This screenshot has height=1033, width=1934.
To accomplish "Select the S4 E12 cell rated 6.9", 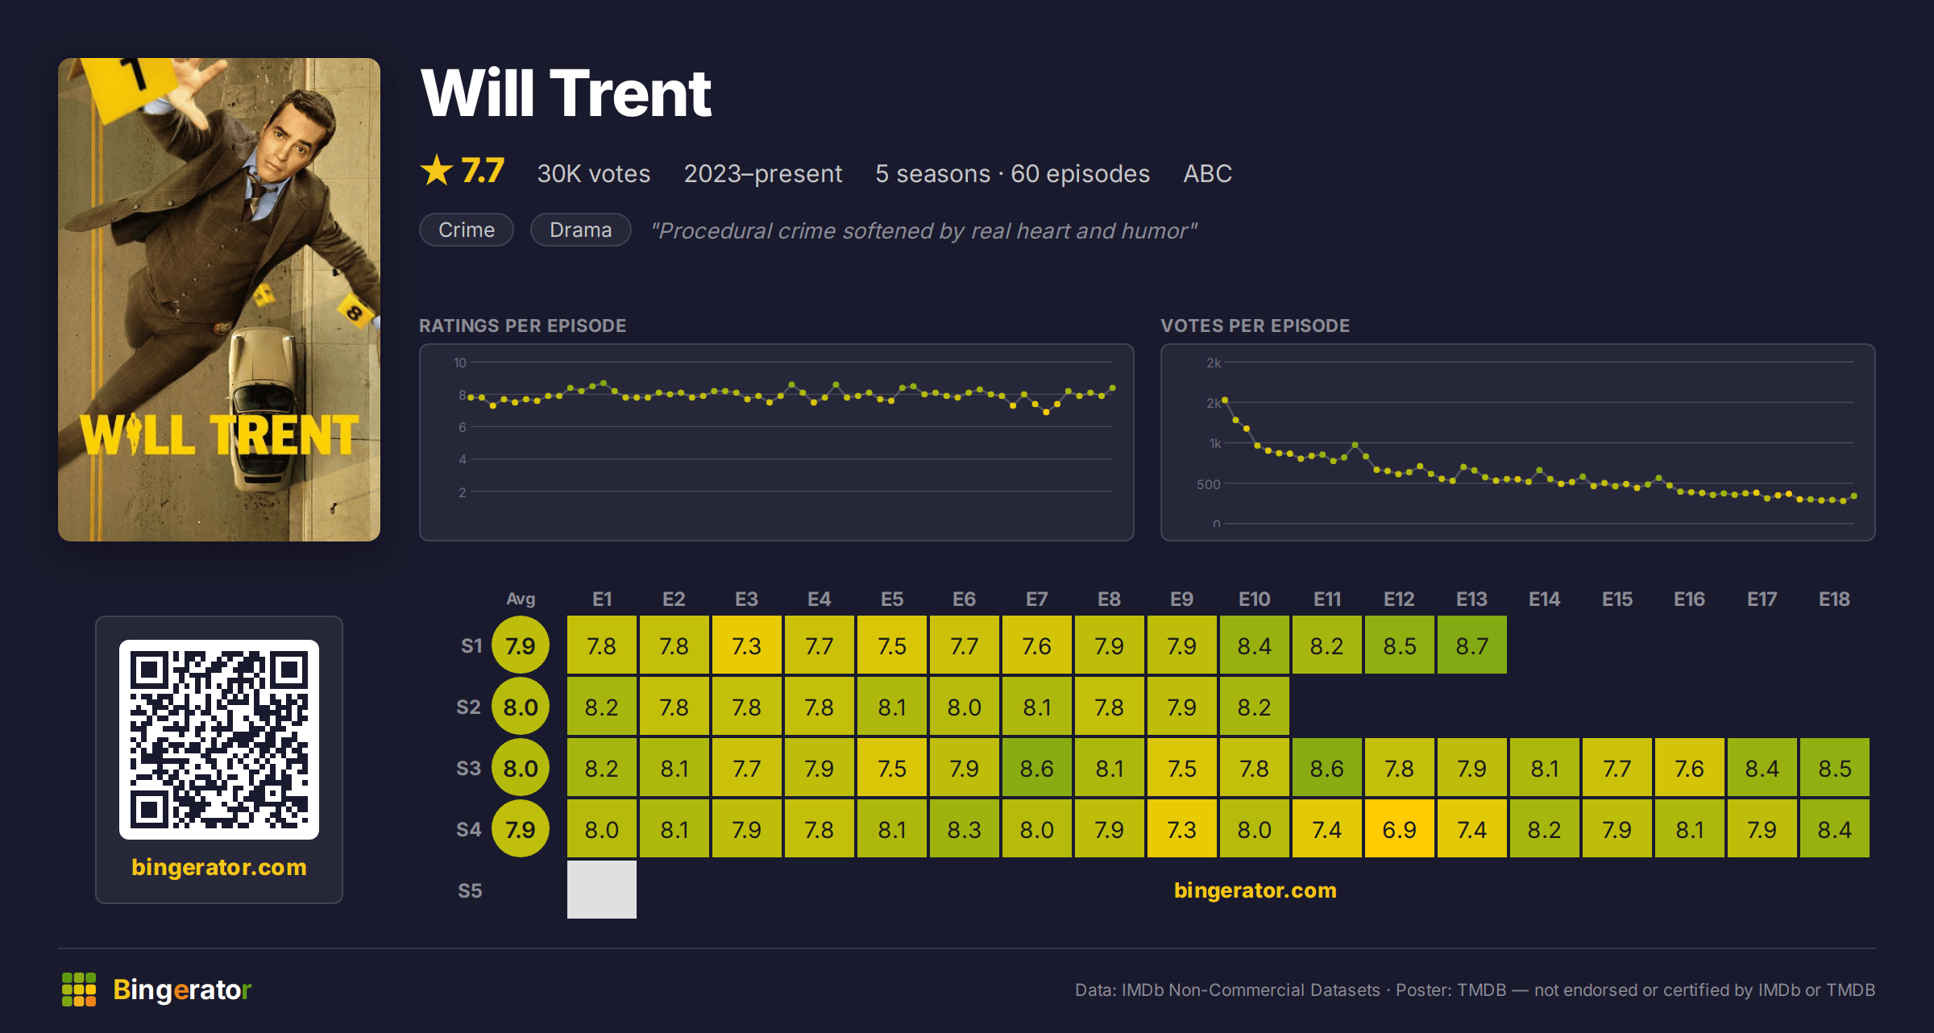I will (1400, 829).
